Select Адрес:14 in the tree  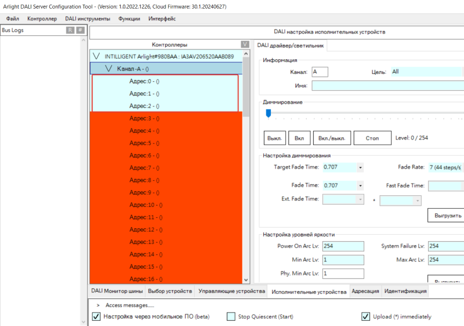click(x=146, y=255)
